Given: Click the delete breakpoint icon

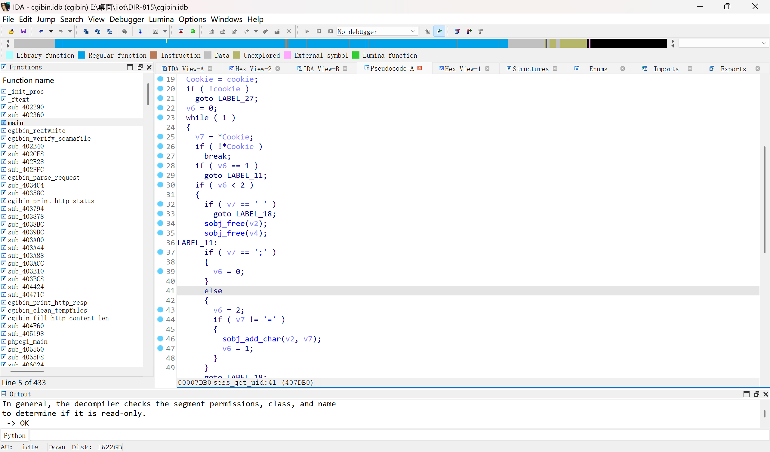Looking at the screenshot, I should point(481,31).
